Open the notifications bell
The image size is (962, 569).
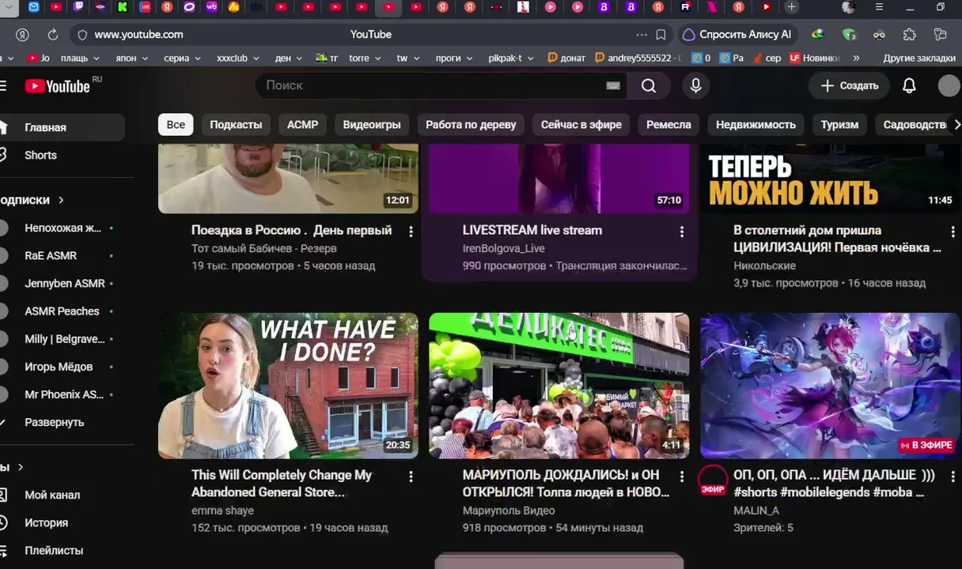pyautogui.click(x=909, y=85)
